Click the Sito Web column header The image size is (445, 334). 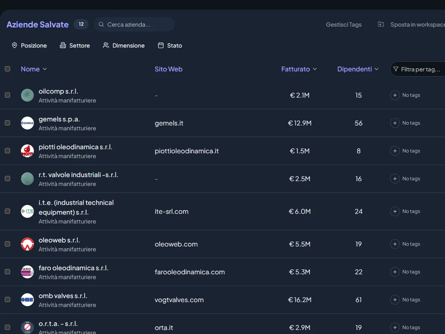click(168, 69)
